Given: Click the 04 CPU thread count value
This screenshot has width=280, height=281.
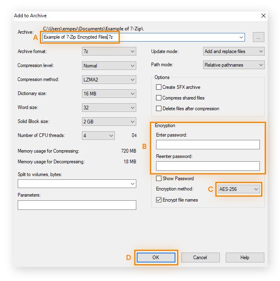Looking at the screenshot, I should pyautogui.click(x=134, y=135).
